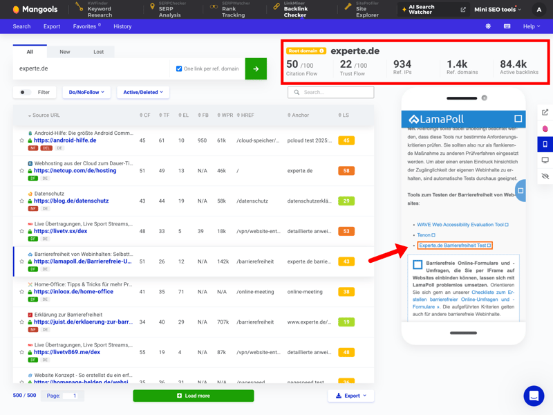Open preview in new tab icon

(545, 112)
